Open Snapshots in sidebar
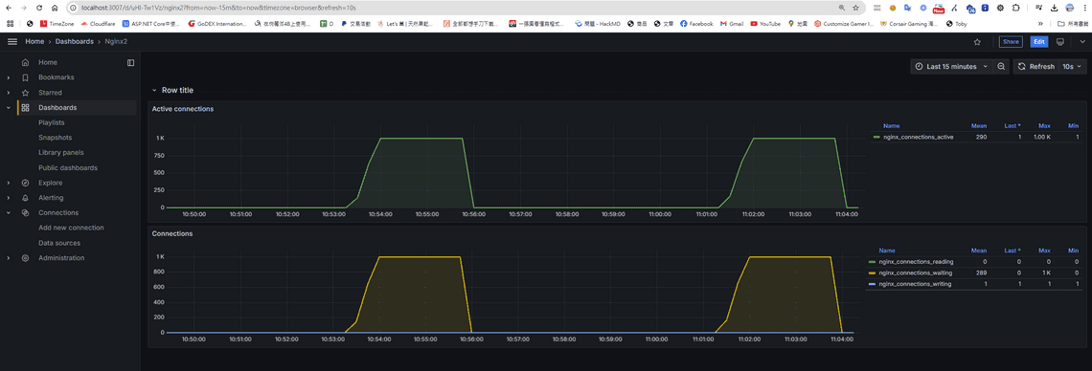The height and width of the screenshot is (371, 1092). click(x=55, y=138)
